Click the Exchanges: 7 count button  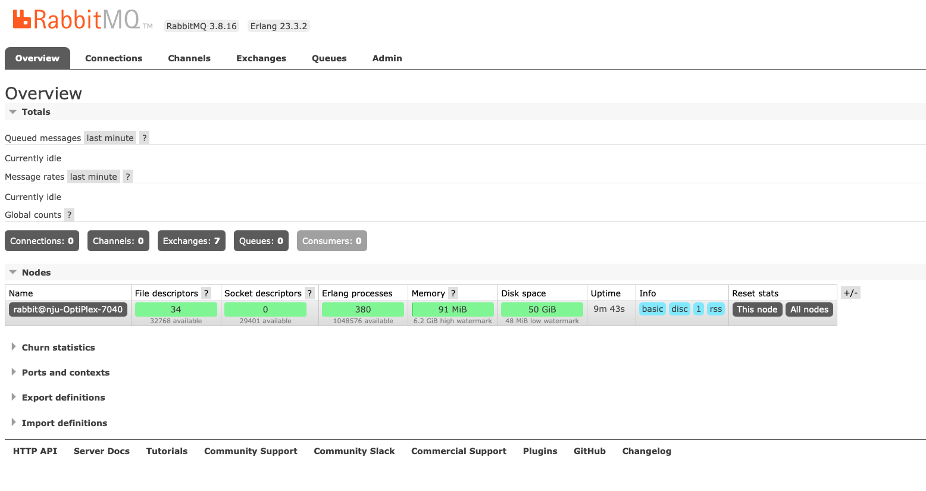tap(192, 241)
